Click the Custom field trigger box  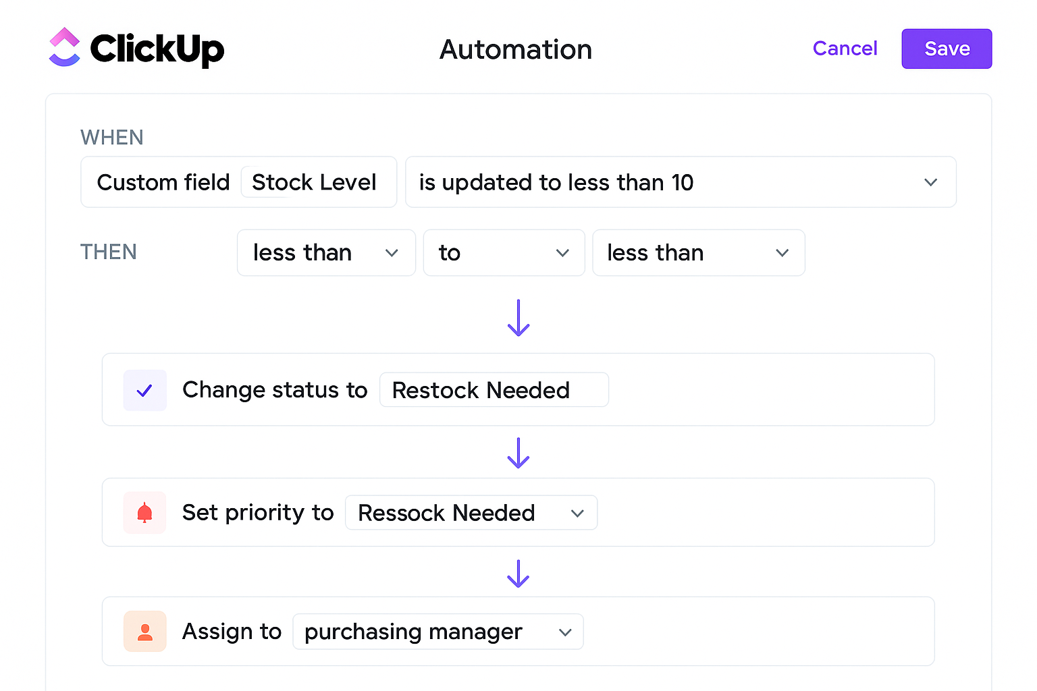[163, 182]
